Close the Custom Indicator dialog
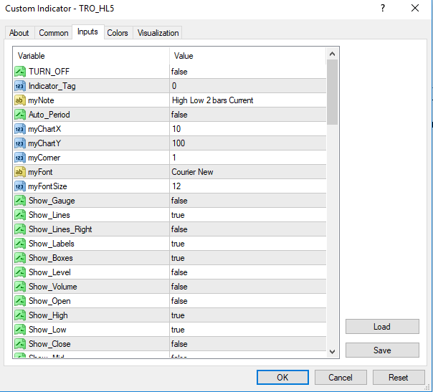 (415, 9)
